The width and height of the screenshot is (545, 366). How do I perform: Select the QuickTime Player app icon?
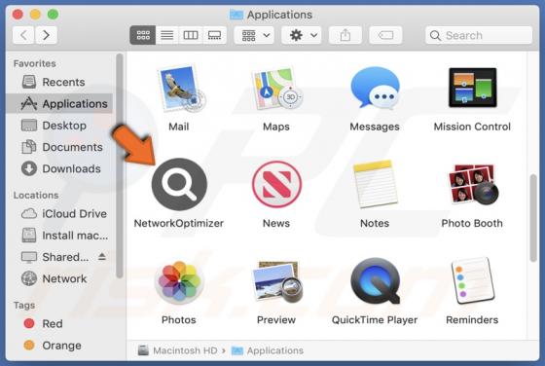click(375, 281)
